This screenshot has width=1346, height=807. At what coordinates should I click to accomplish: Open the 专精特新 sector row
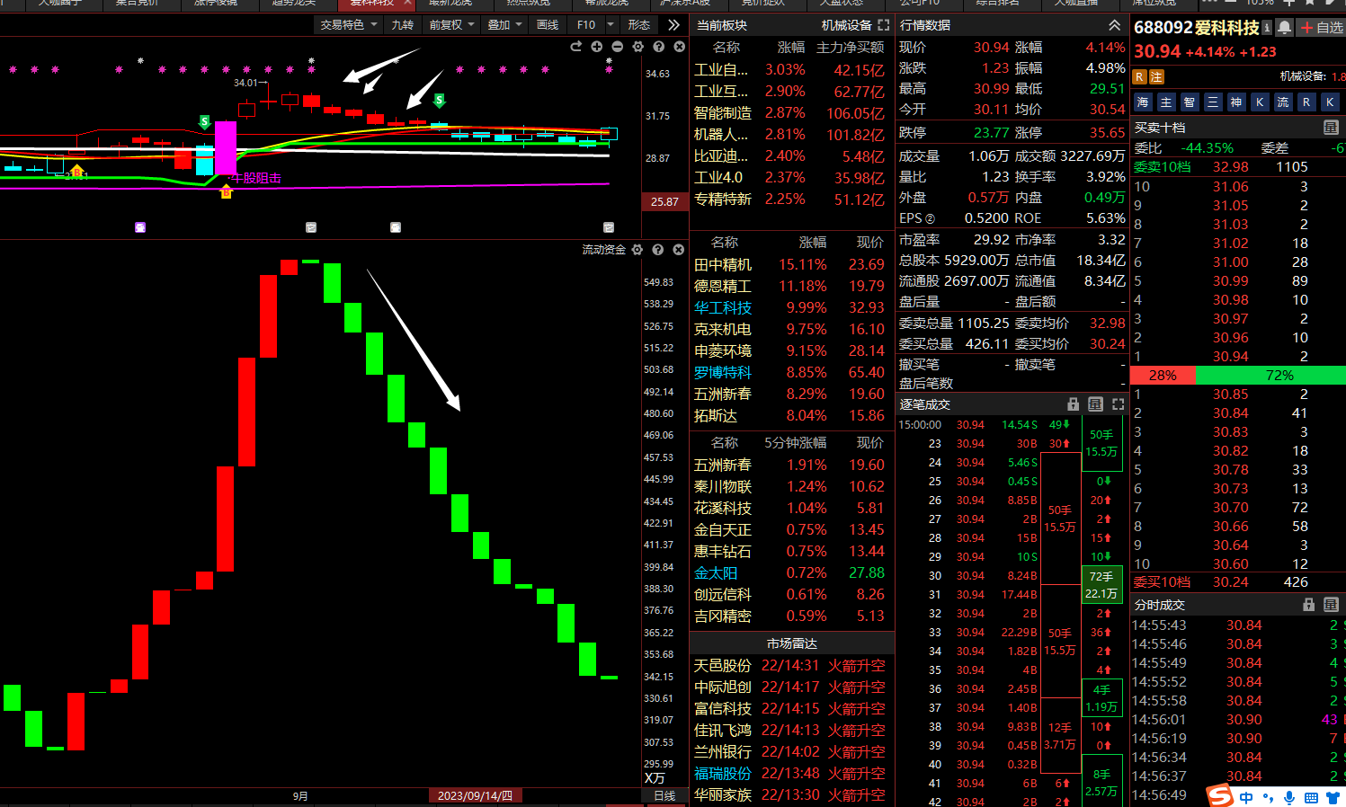tap(791, 200)
